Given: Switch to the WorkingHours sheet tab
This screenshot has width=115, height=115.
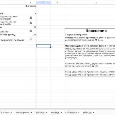Looking at the screenshot, I should click(x=23, y=113).
